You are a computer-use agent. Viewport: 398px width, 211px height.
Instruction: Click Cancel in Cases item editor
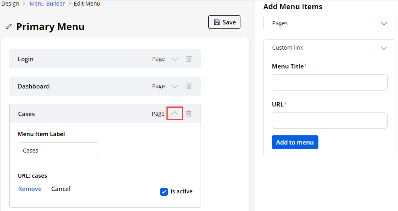(61, 189)
